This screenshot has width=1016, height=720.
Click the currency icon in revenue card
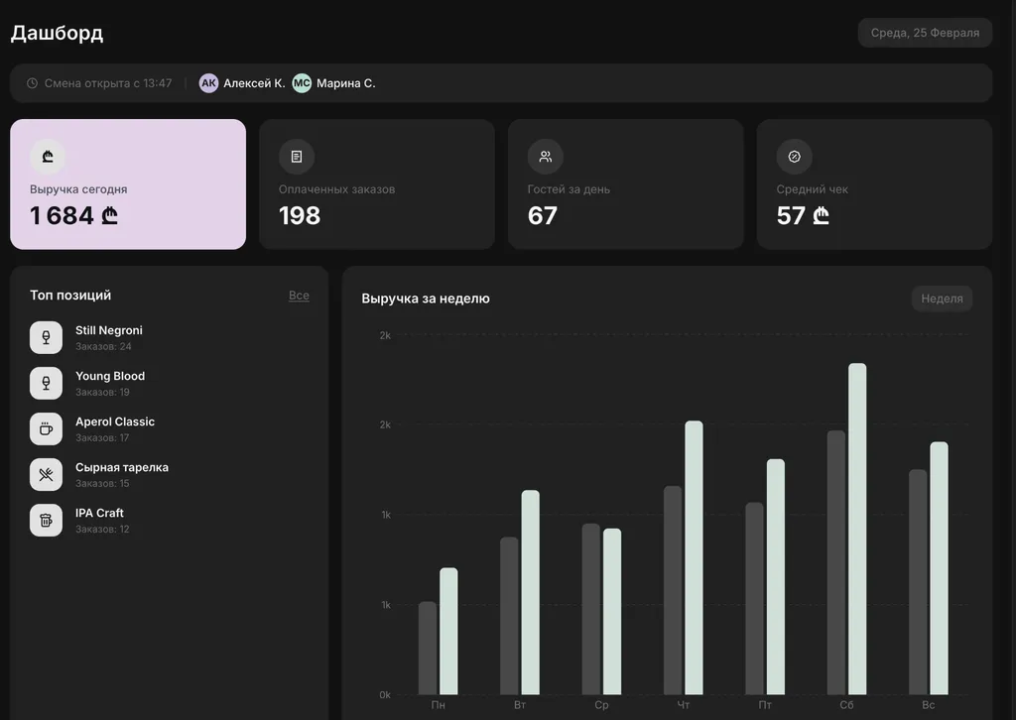coord(48,157)
